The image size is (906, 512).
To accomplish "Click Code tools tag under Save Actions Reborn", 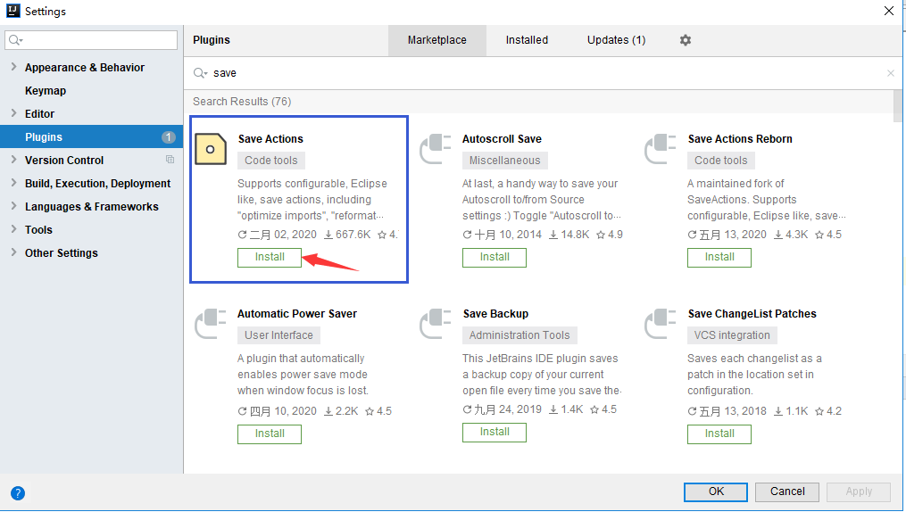I will 720,161.
